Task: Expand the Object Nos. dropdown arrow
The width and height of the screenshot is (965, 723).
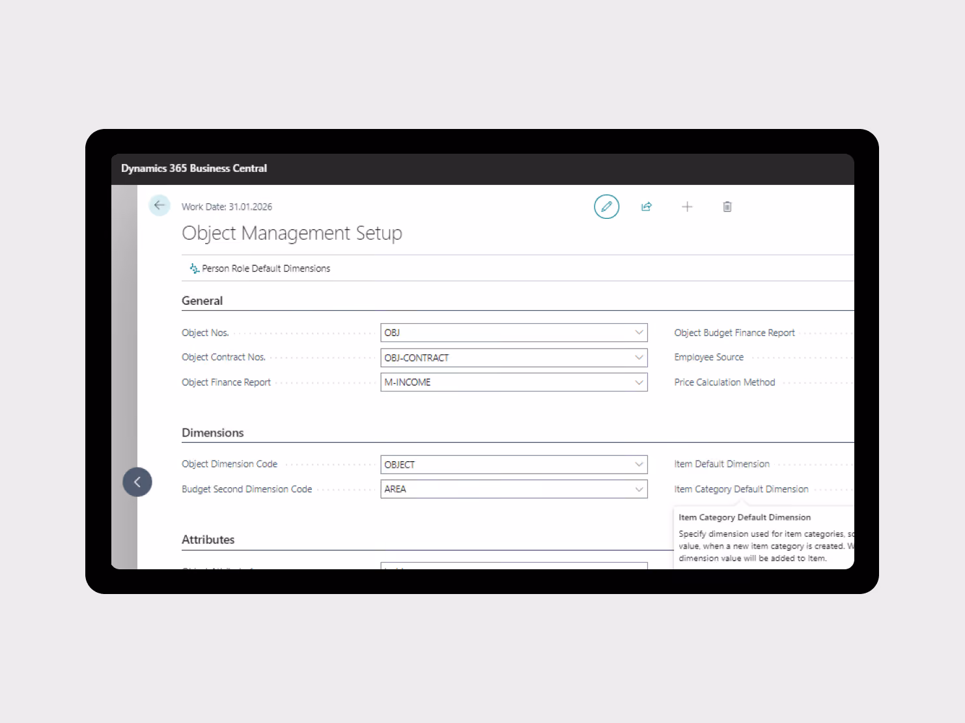Action: 639,332
